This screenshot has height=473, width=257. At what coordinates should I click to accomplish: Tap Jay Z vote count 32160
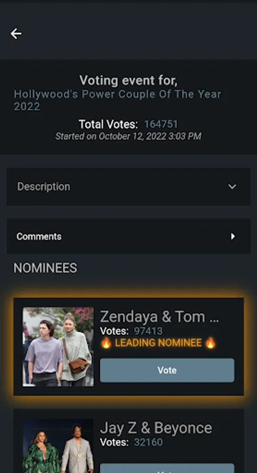click(x=148, y=442)
